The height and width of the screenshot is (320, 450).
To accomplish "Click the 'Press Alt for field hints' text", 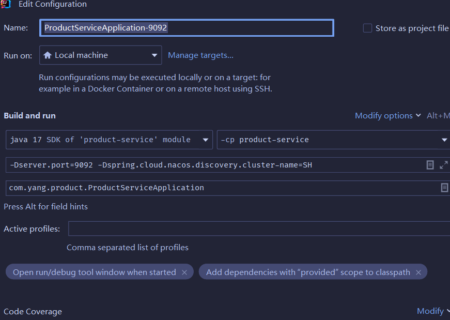I will 45,207.
